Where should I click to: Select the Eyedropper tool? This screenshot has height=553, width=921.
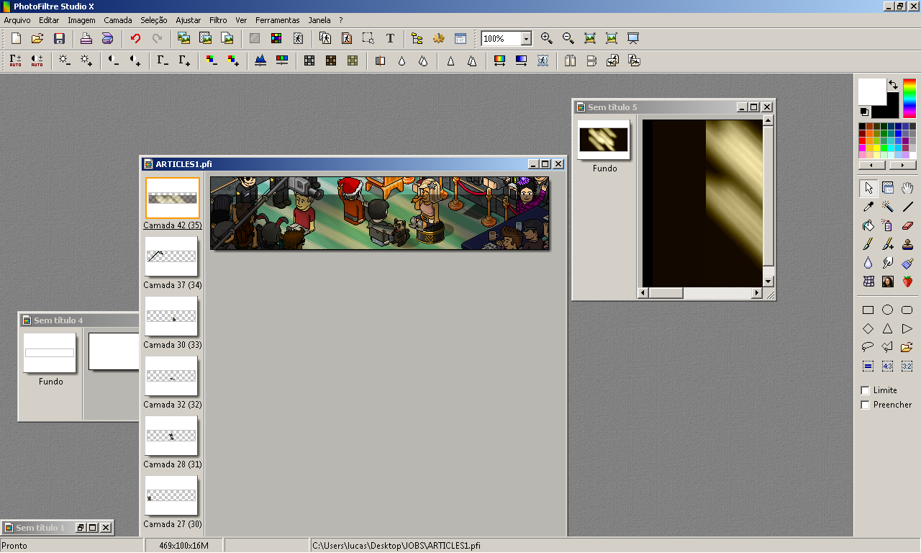[868, 207]
